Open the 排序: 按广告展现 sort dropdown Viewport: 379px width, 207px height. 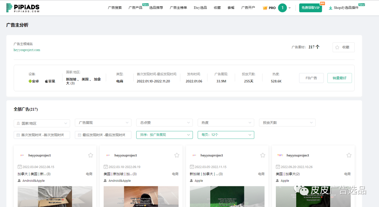[x=164, y=135]
